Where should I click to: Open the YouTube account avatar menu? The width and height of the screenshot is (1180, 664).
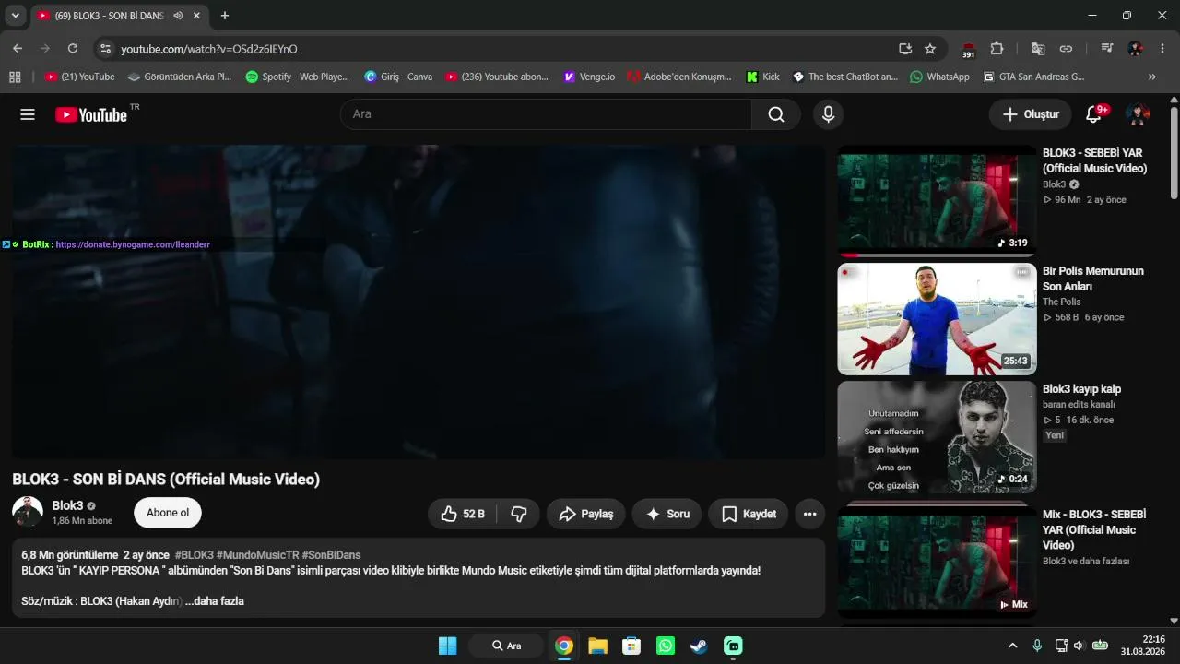[1138, 114]
